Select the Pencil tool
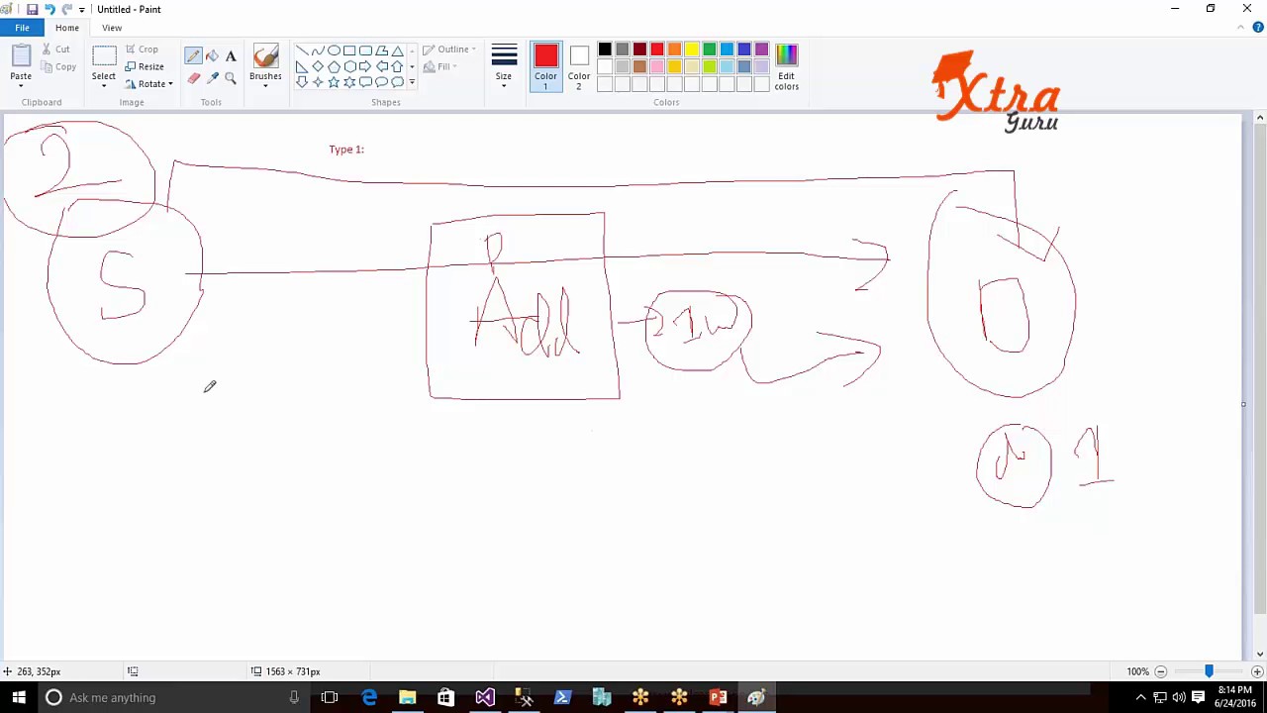 (x=193, y=56)
